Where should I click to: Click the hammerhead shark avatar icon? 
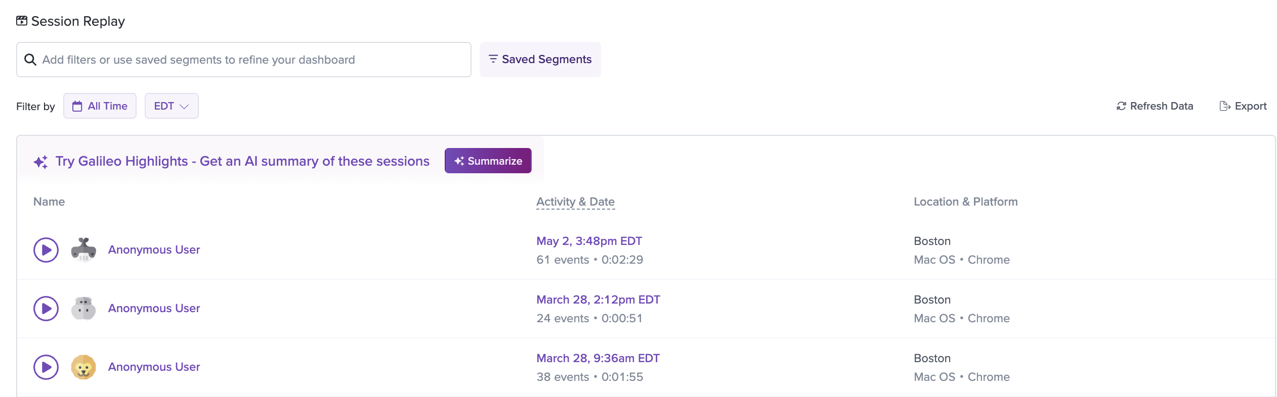click(83, 250)
